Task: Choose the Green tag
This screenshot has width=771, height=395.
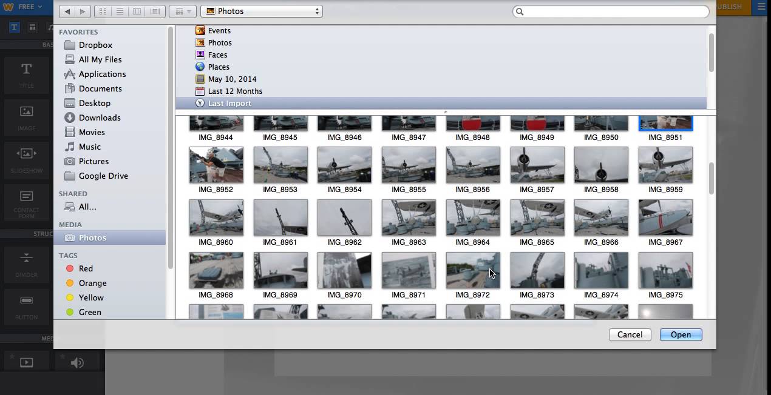Action: tap(90, 312)
